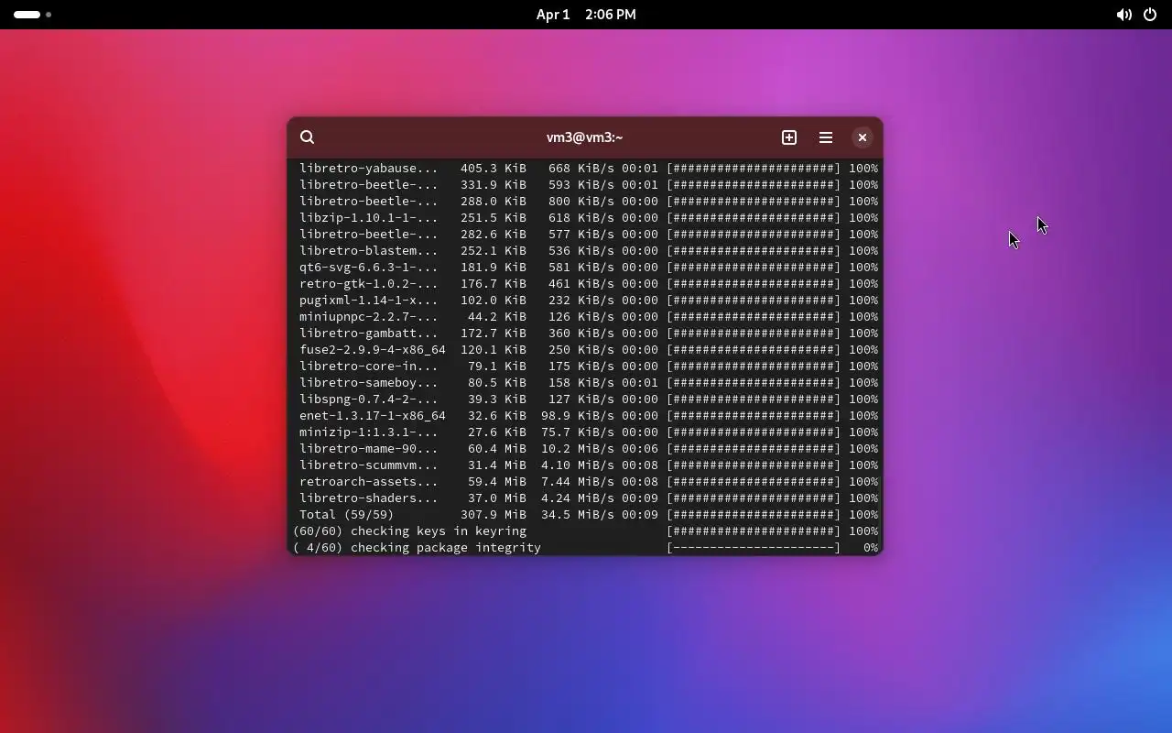Click the 34.5 MiB/s total speed
The height and width of the screenshot is (733, 1172).
pyautogui.click(x=578, y=515)
